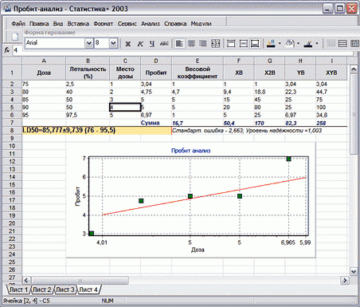Center align cell text
This screenshot has height=307, width=360.
[191, 44]
